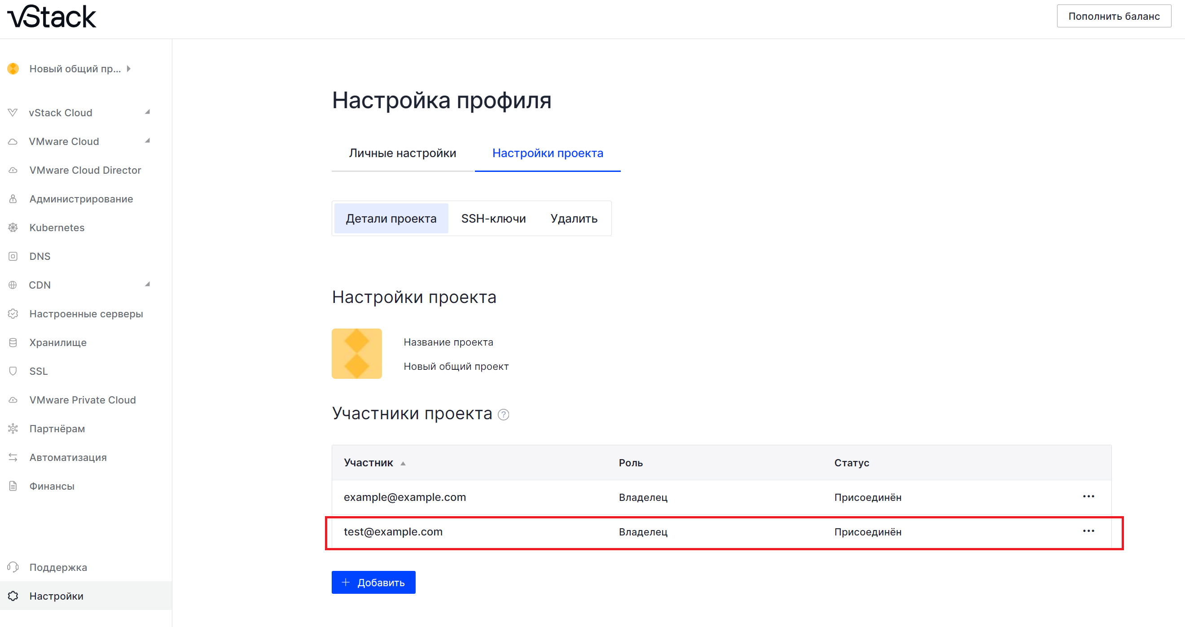Click the Настроенные серверы icon
The height and width of the screenshot is (627, 1185).
pos(13,314)
